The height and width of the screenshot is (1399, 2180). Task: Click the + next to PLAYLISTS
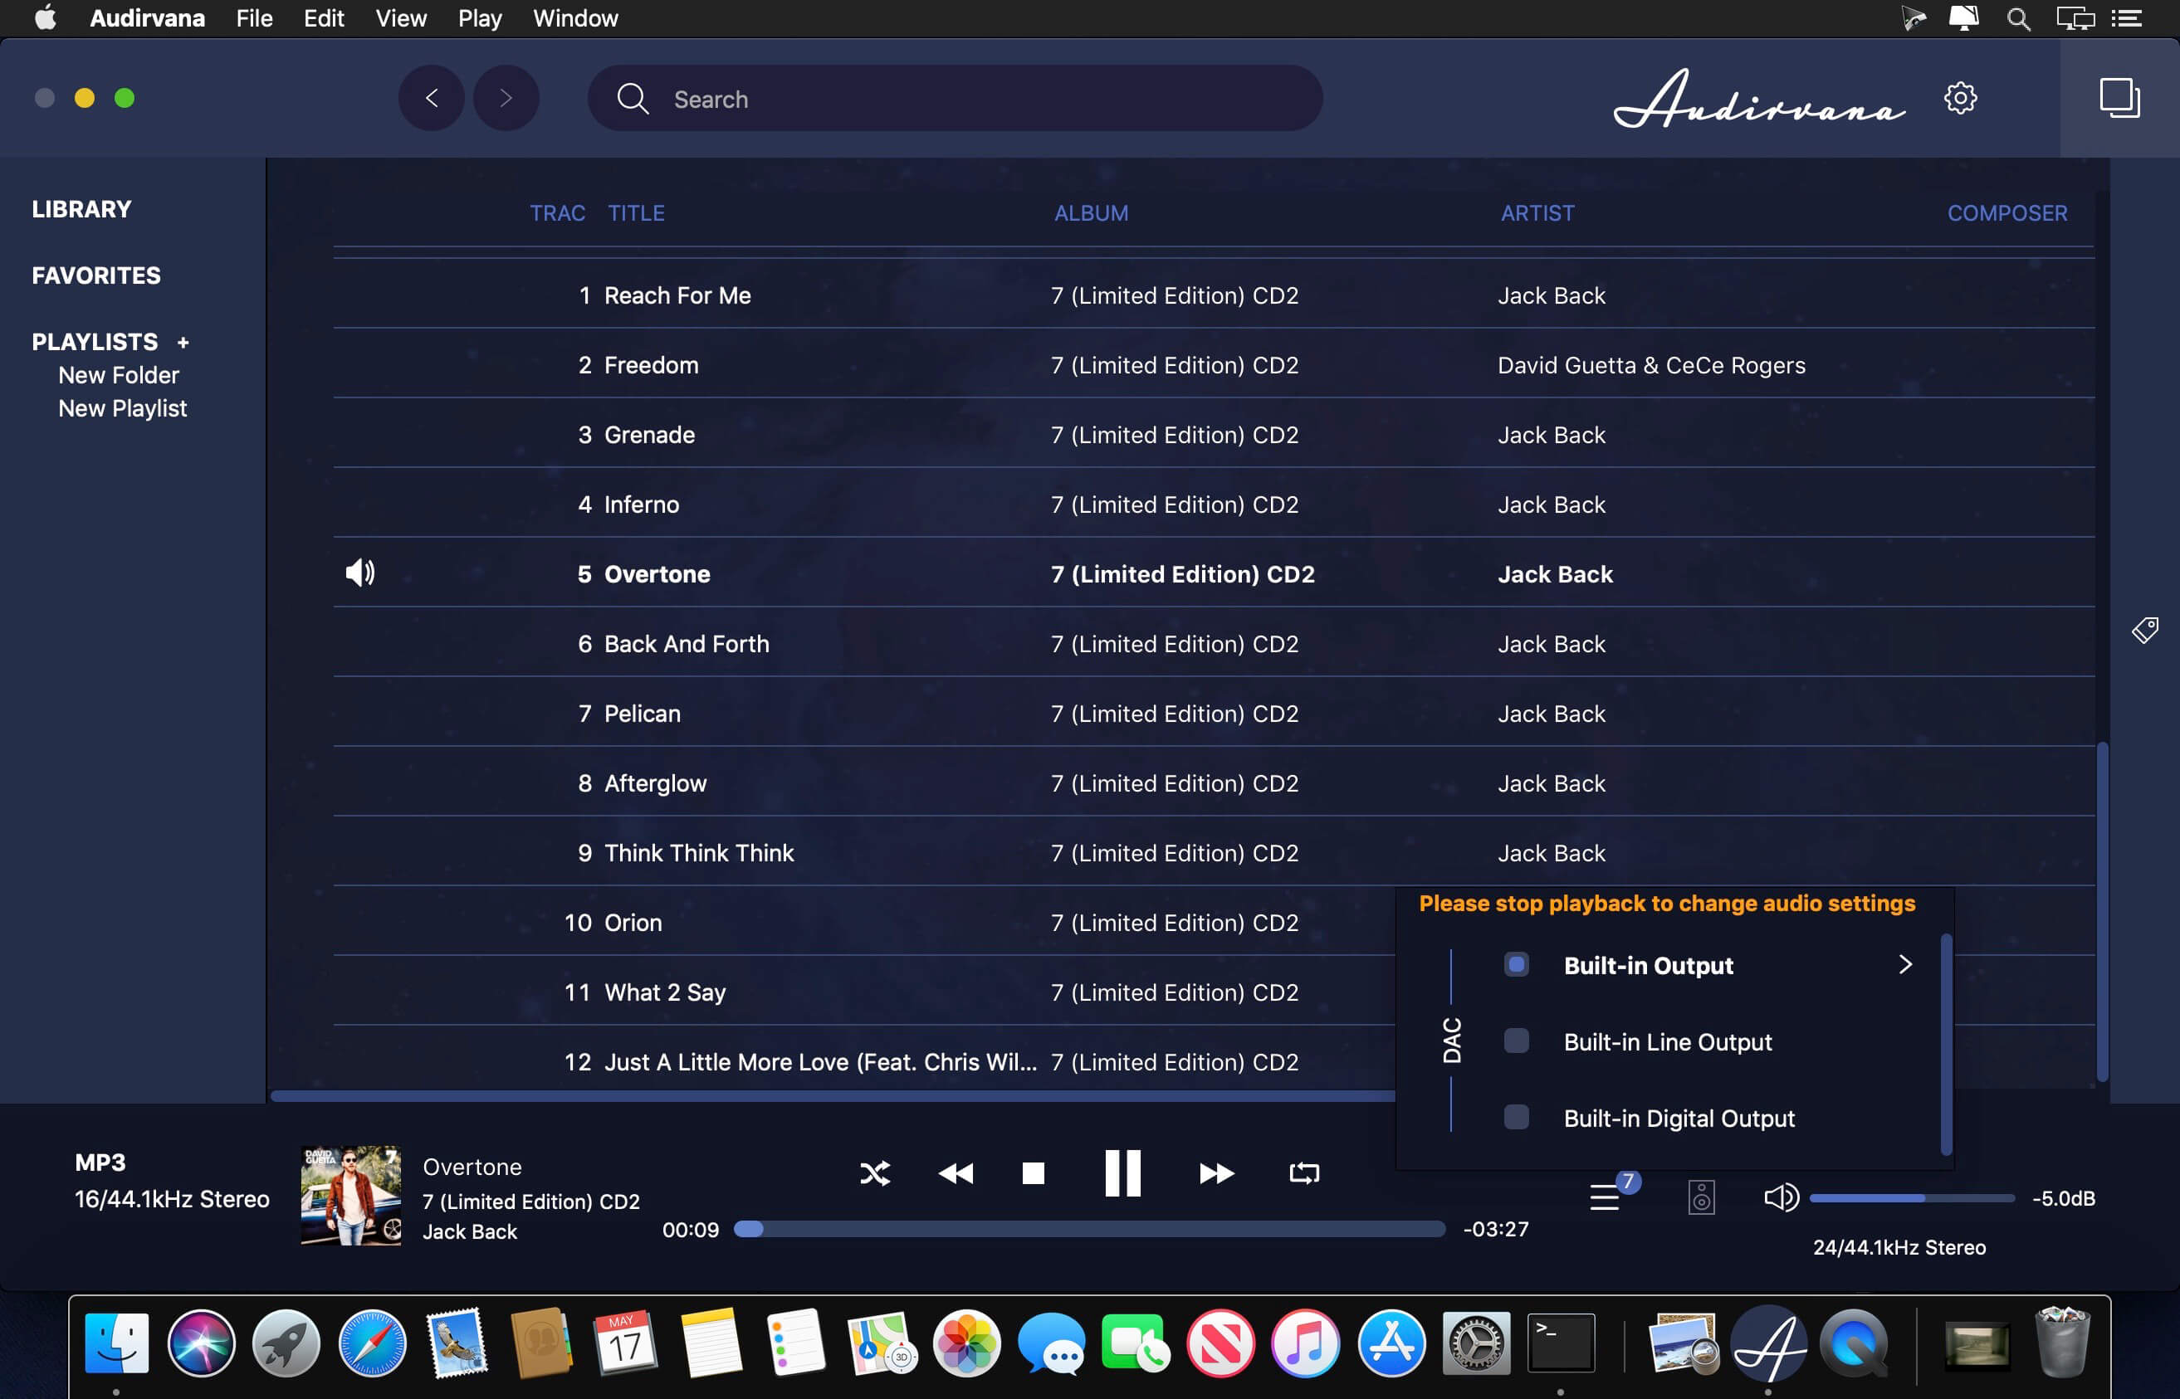click(x=182, y=343)
